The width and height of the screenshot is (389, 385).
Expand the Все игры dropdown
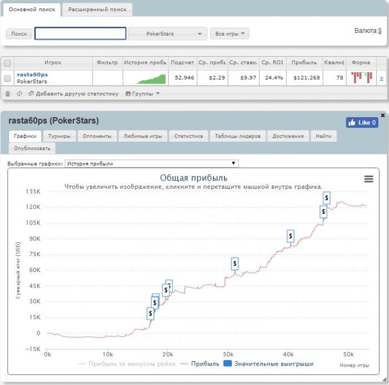[x=230, y=33]
